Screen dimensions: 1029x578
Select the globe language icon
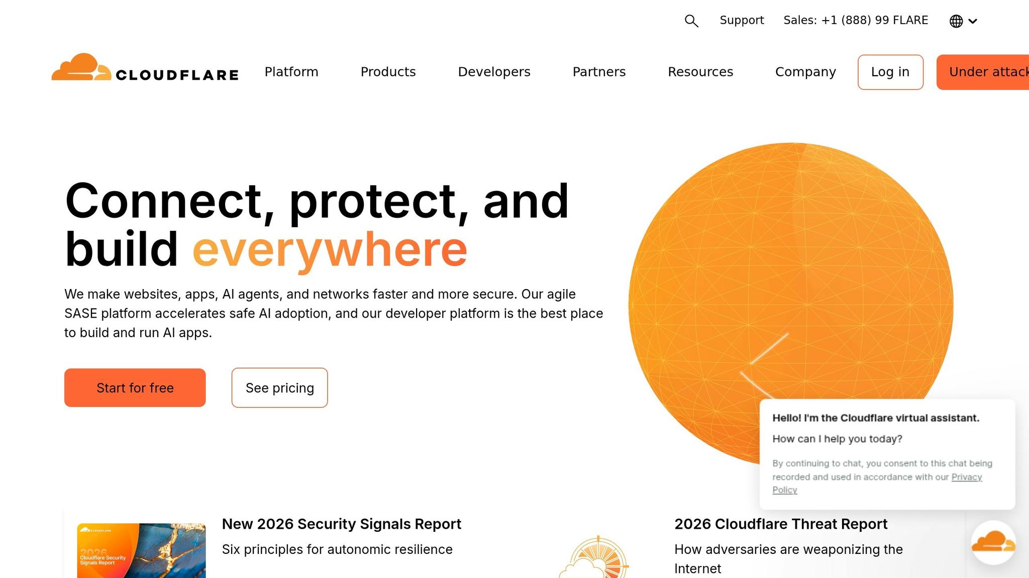tap(956, 21)
